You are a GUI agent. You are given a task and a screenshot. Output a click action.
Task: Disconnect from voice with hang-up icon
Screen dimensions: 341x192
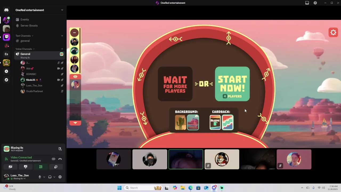(x=60, y=159)
